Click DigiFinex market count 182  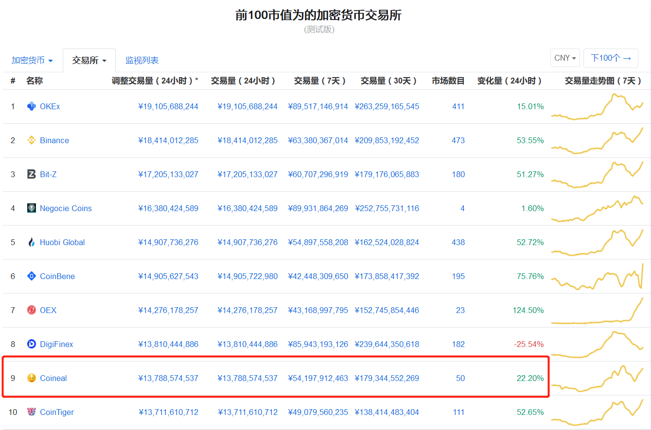(458, 344)
